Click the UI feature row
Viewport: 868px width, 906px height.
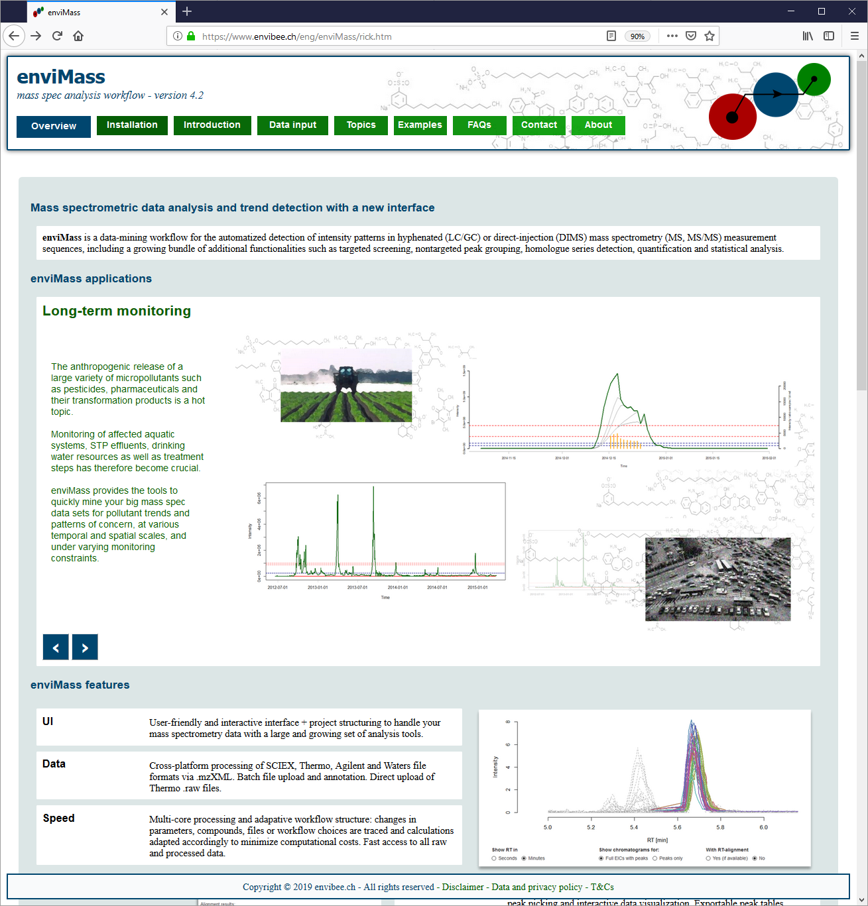click(x=249, y=728)
